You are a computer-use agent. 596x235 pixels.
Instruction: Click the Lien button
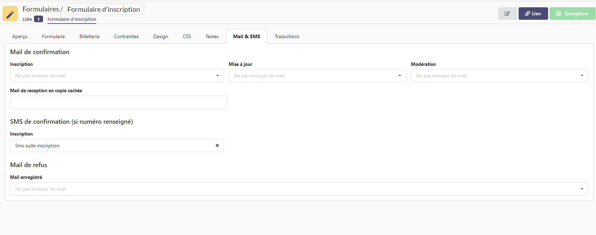pos(533,14)
